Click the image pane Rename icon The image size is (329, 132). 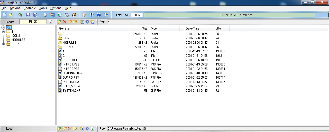75,22
